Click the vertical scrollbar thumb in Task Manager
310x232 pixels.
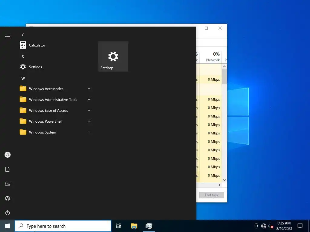pos(224,76)
